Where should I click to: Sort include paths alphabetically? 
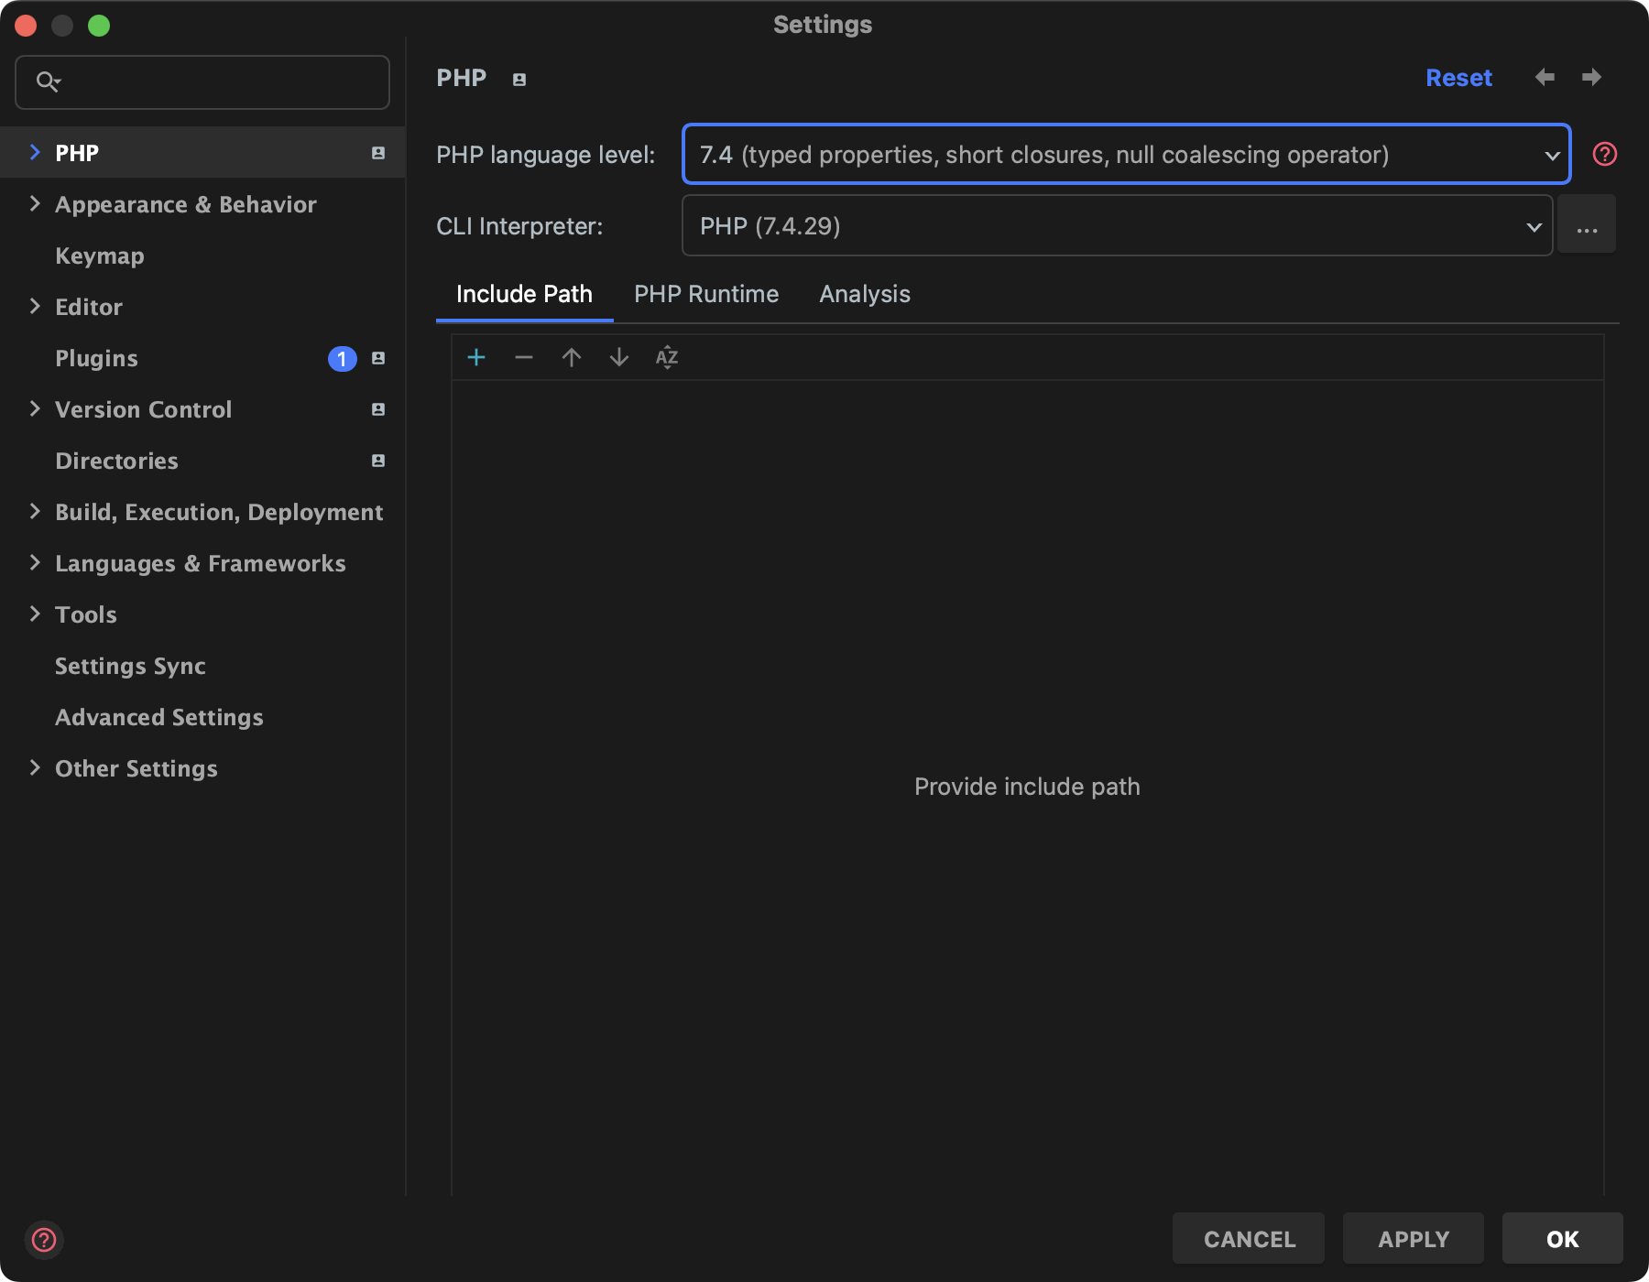coord(667,357)
